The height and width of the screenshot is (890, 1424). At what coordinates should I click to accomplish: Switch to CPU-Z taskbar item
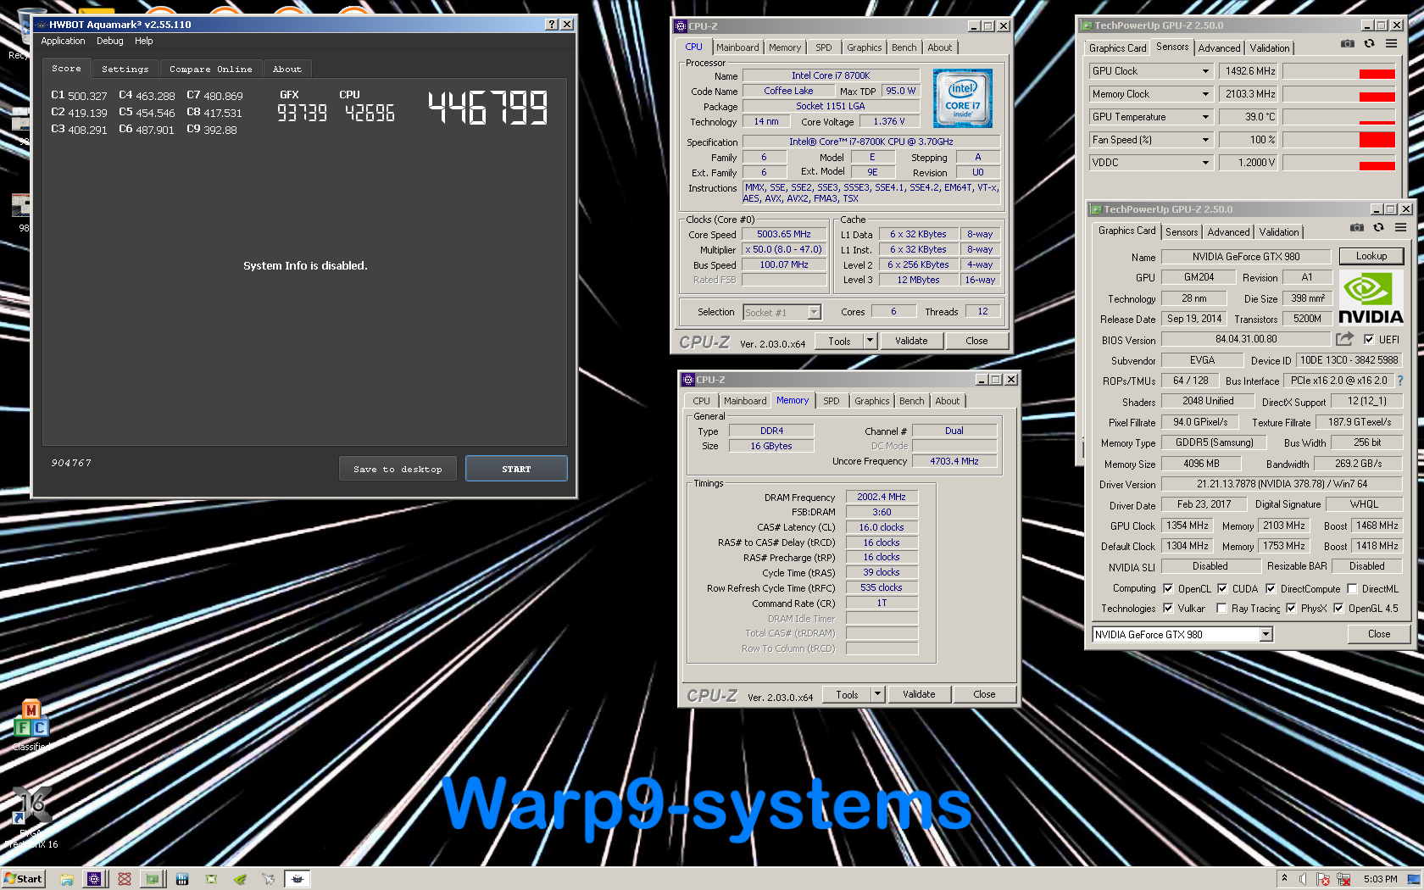[x=94, y=879]
